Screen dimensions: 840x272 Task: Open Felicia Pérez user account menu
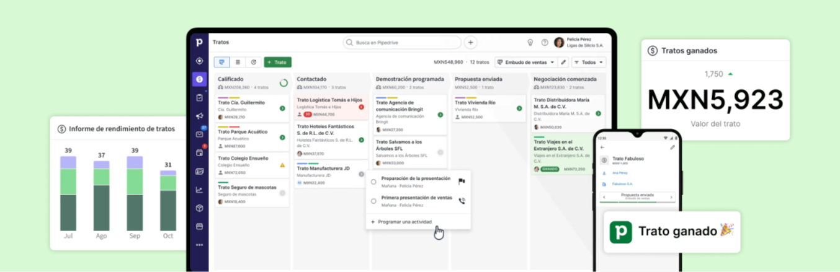(x=579, y=42)
